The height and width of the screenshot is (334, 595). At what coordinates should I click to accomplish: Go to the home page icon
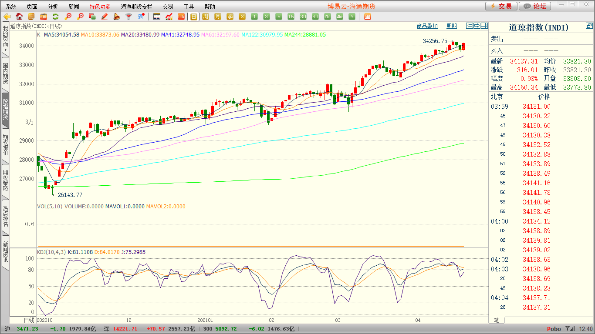[19, 17]
